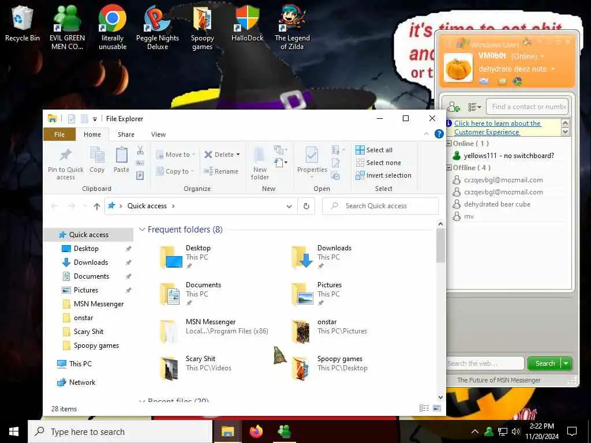Viewport: 591px width, 443px height.
Task: Click the green Search button
Action: point(545,363)
